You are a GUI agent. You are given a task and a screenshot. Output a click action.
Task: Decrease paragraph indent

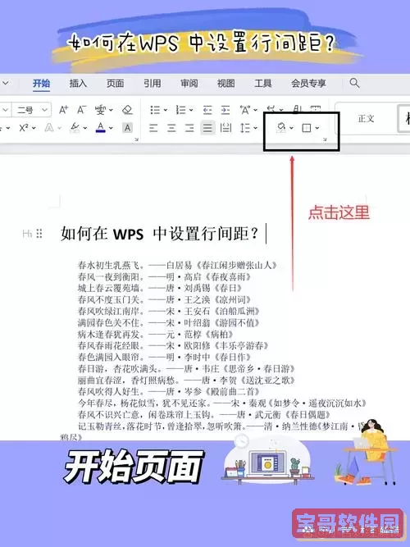coord(207,110)
